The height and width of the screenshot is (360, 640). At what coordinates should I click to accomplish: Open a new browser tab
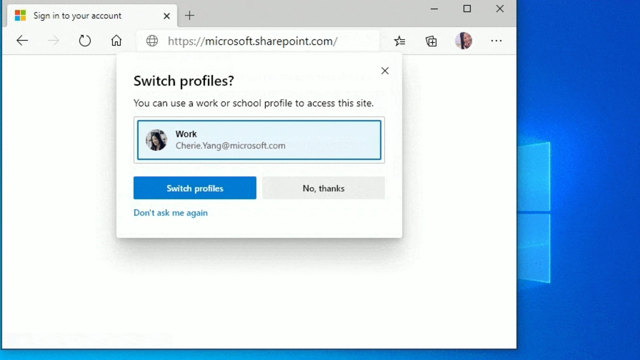[x=189, y=15]
